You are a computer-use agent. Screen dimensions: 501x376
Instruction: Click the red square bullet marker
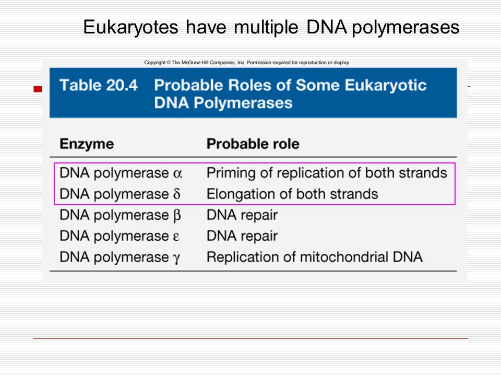click(x=38, y=89)
